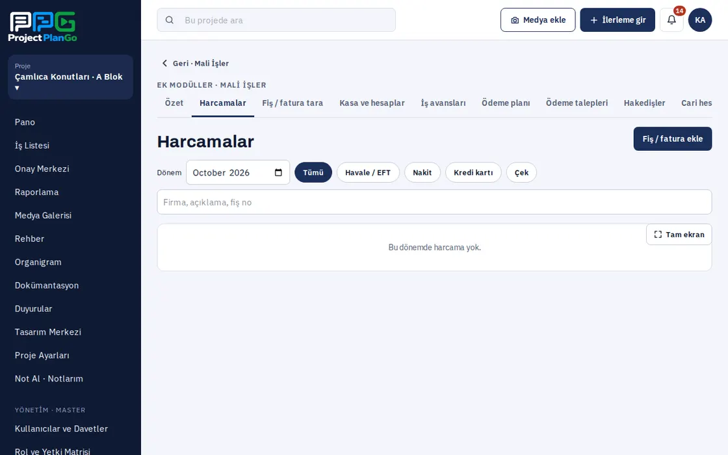Click the Bu dönemde harcama yok message
The height and width of the screenshot is (455, 728).
coord(434,248)
